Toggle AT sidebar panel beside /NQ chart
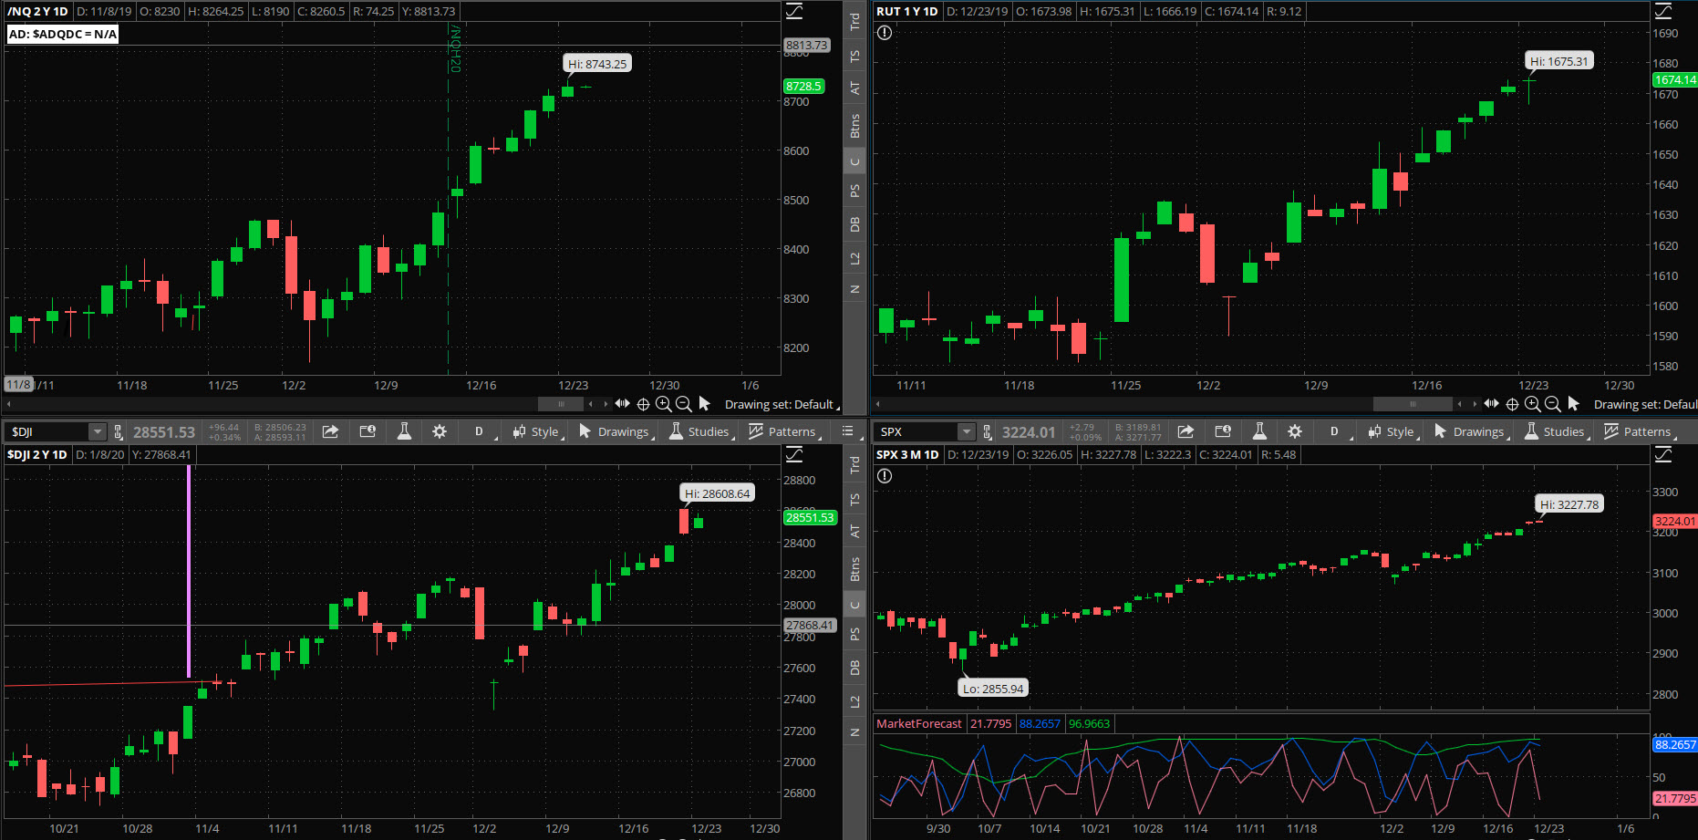This screenshot has height=840, width=1698. [x=854, y=88]
